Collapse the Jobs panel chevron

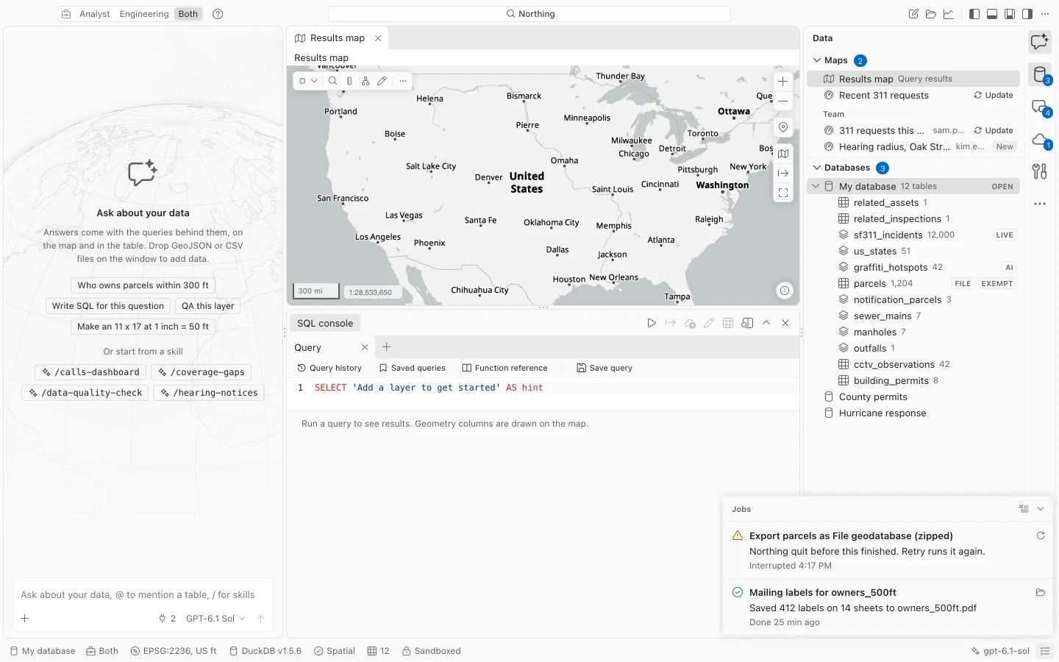tap(1041, 509)
